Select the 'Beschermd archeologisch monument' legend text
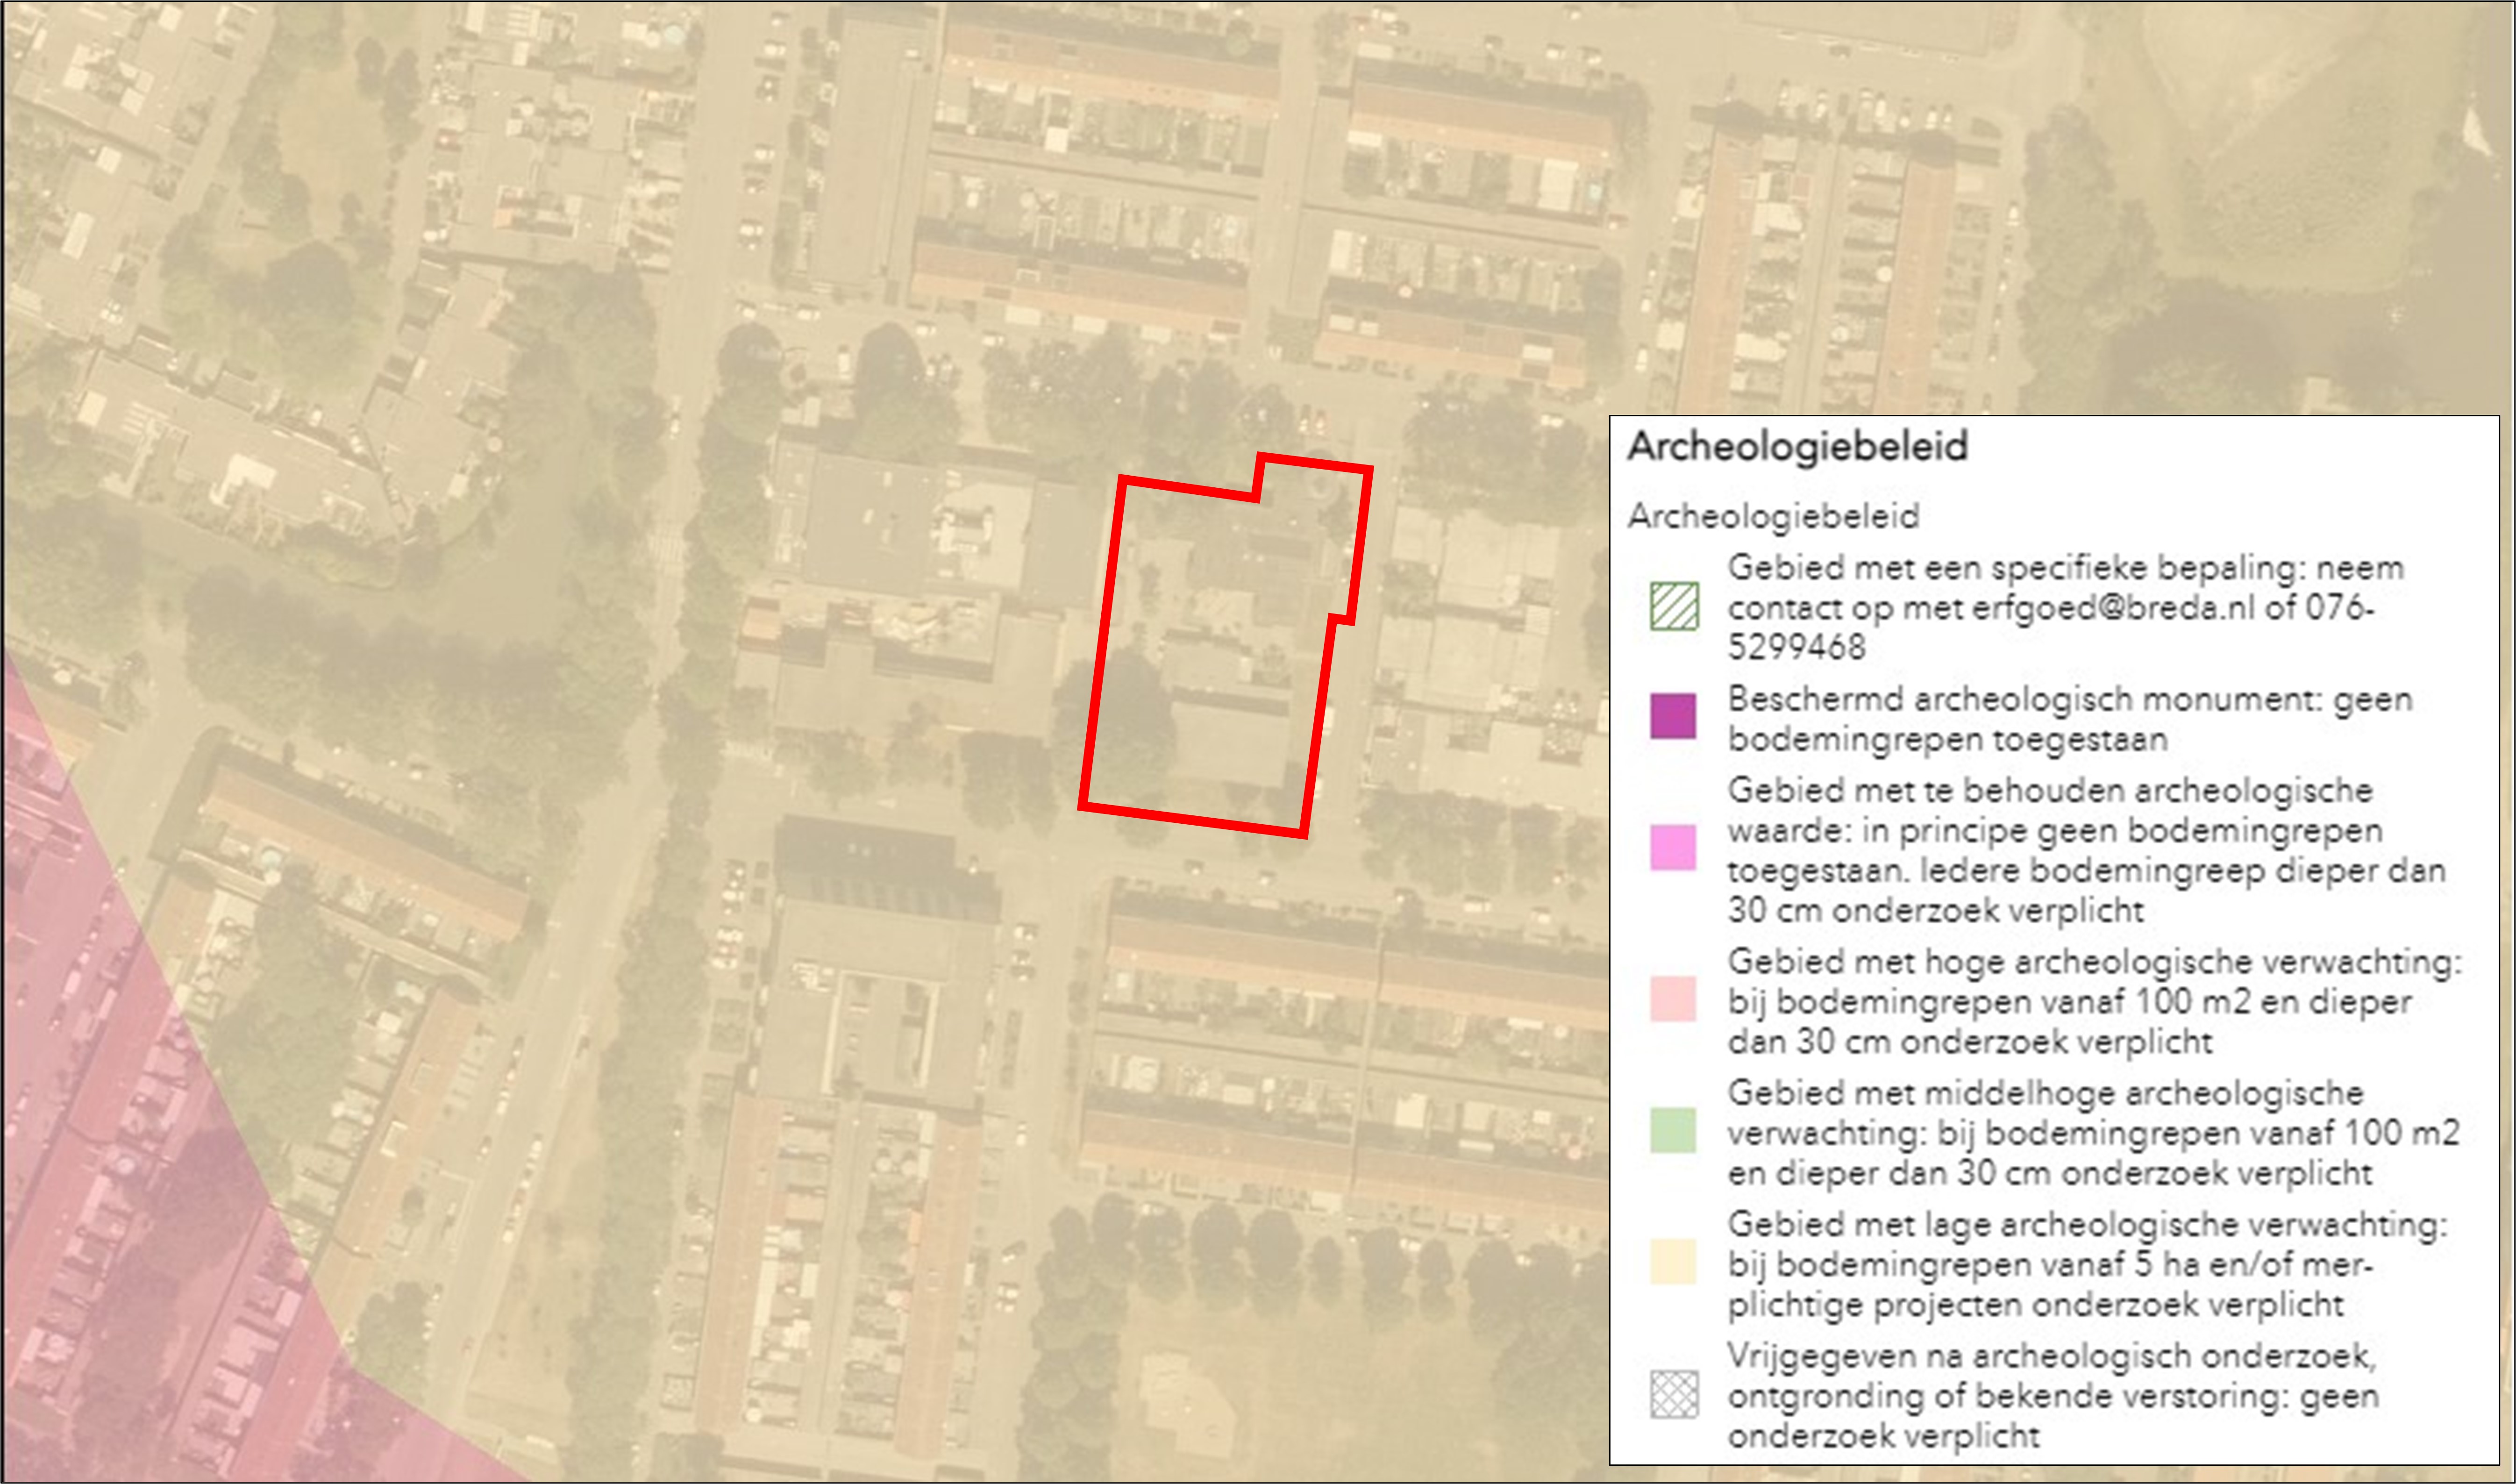The image size is (2516, 1484). [2070, 719]
